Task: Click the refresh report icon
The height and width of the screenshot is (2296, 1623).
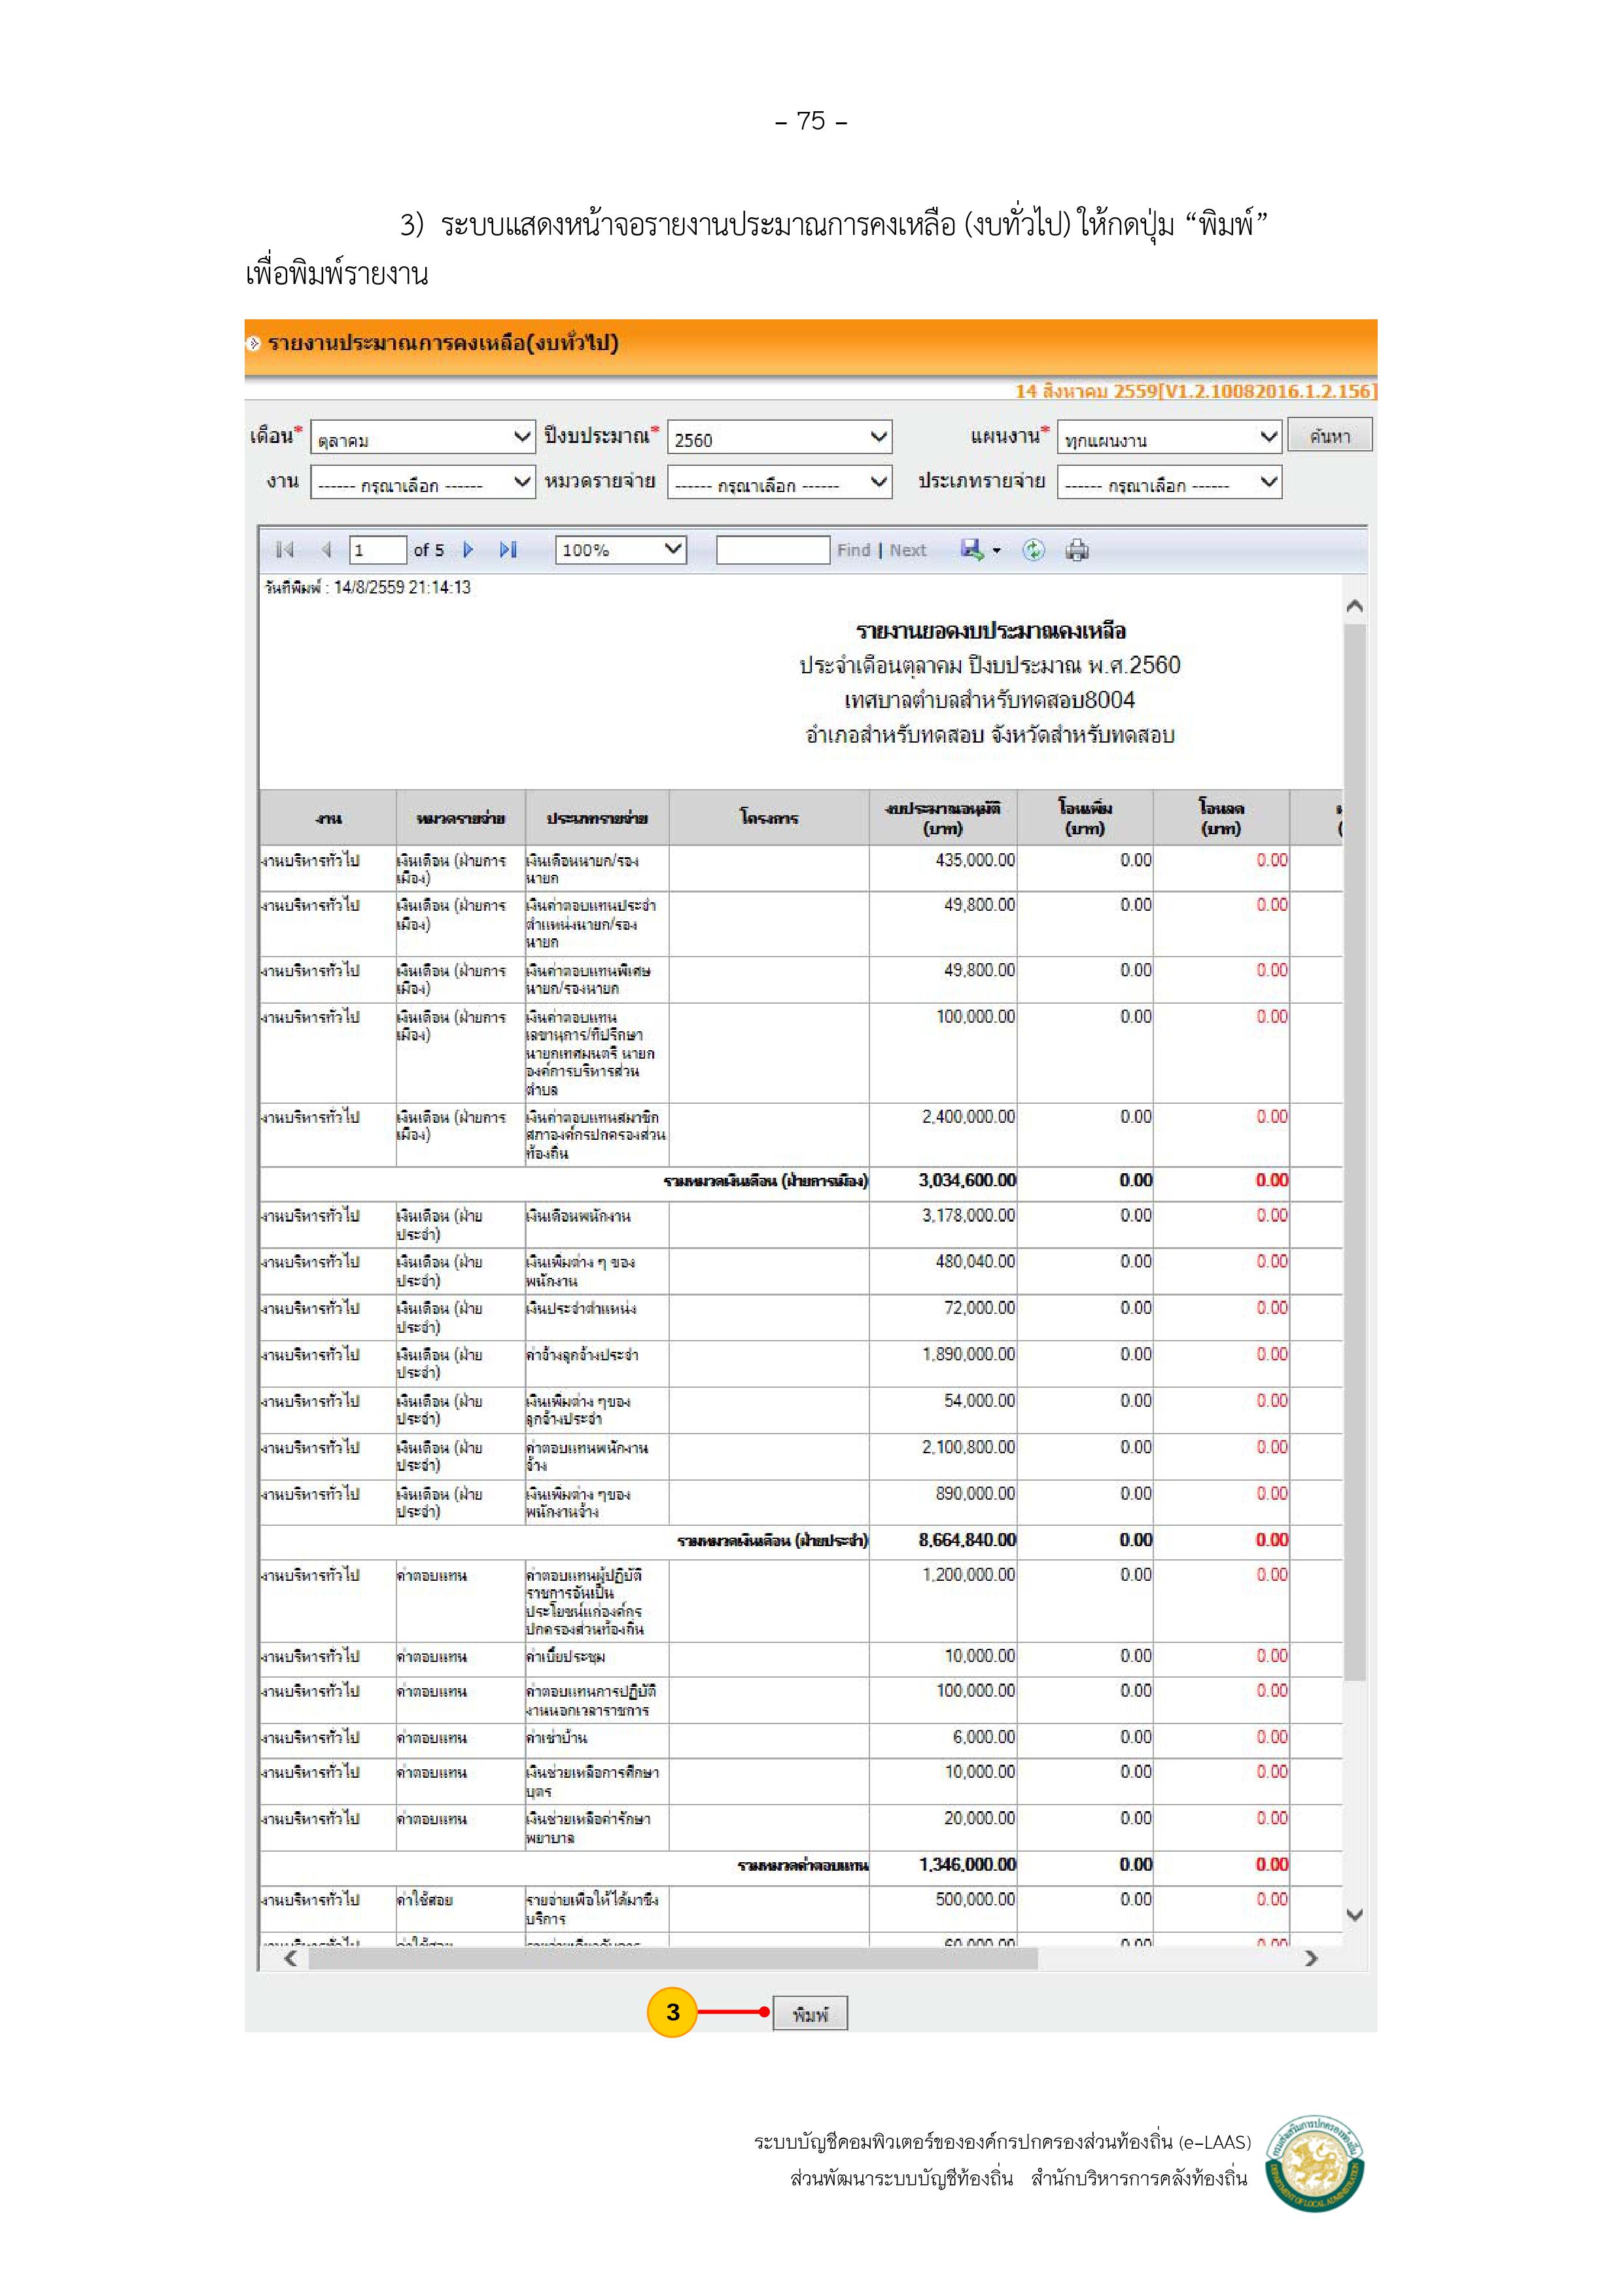Action: [x=1033, y=550]
